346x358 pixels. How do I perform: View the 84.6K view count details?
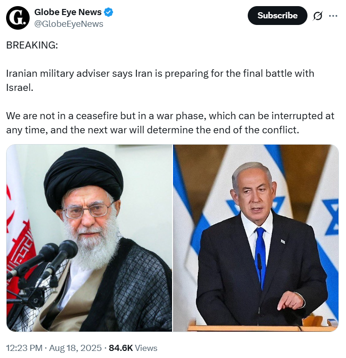pyautogui.click(x=121, y=348)
